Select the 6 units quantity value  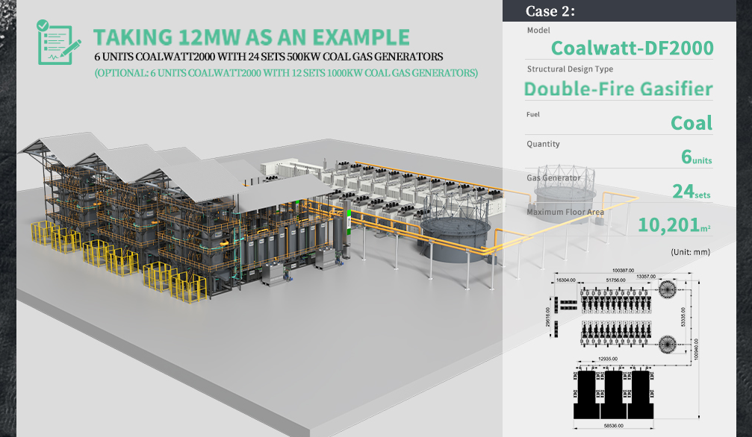point(696,157)
